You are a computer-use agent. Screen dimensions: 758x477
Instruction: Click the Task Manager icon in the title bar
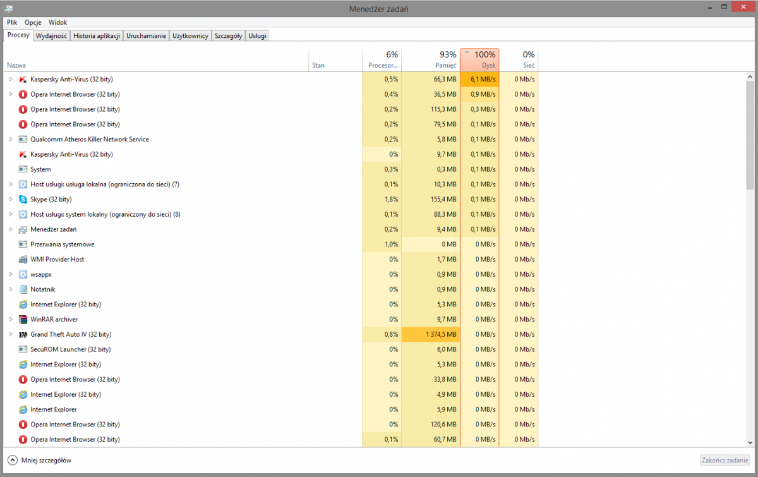(9, 8)
